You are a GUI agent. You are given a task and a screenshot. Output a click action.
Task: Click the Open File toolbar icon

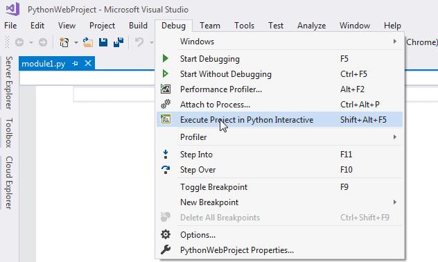(88, 42)
